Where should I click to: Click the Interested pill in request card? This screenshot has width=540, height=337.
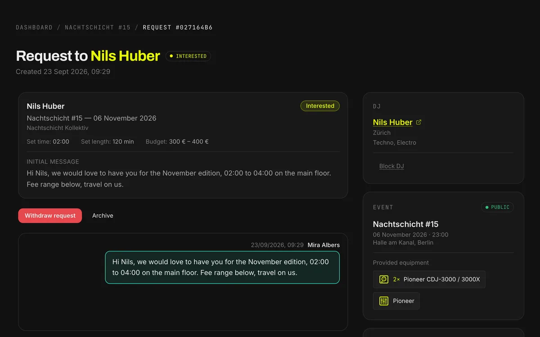tap(320, 106)
